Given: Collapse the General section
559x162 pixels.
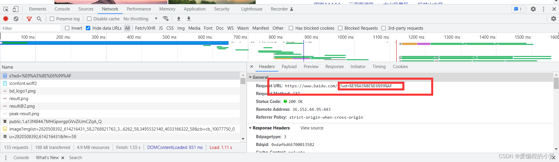Looking at the screenshot, I should tap(250, 77).
